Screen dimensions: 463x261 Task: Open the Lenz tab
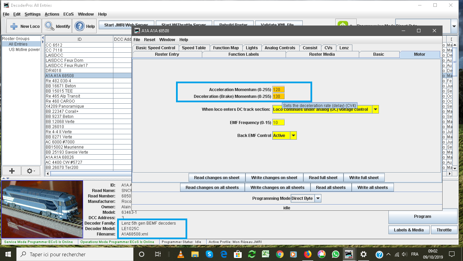(x=344, y=48)
